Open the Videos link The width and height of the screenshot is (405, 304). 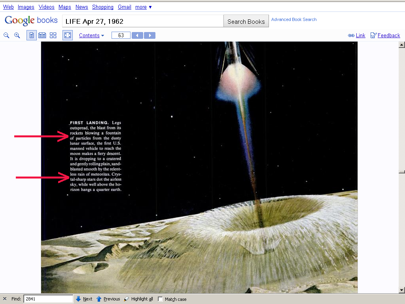(x=47, y=7)
